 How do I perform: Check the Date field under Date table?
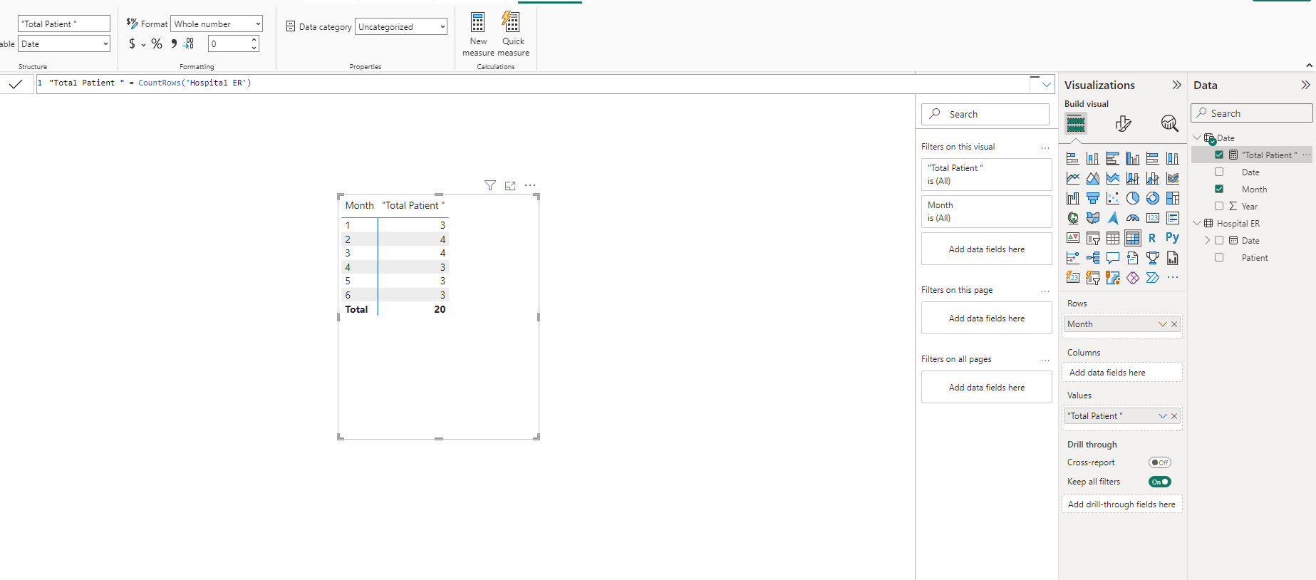click(x=1219, y=172)
